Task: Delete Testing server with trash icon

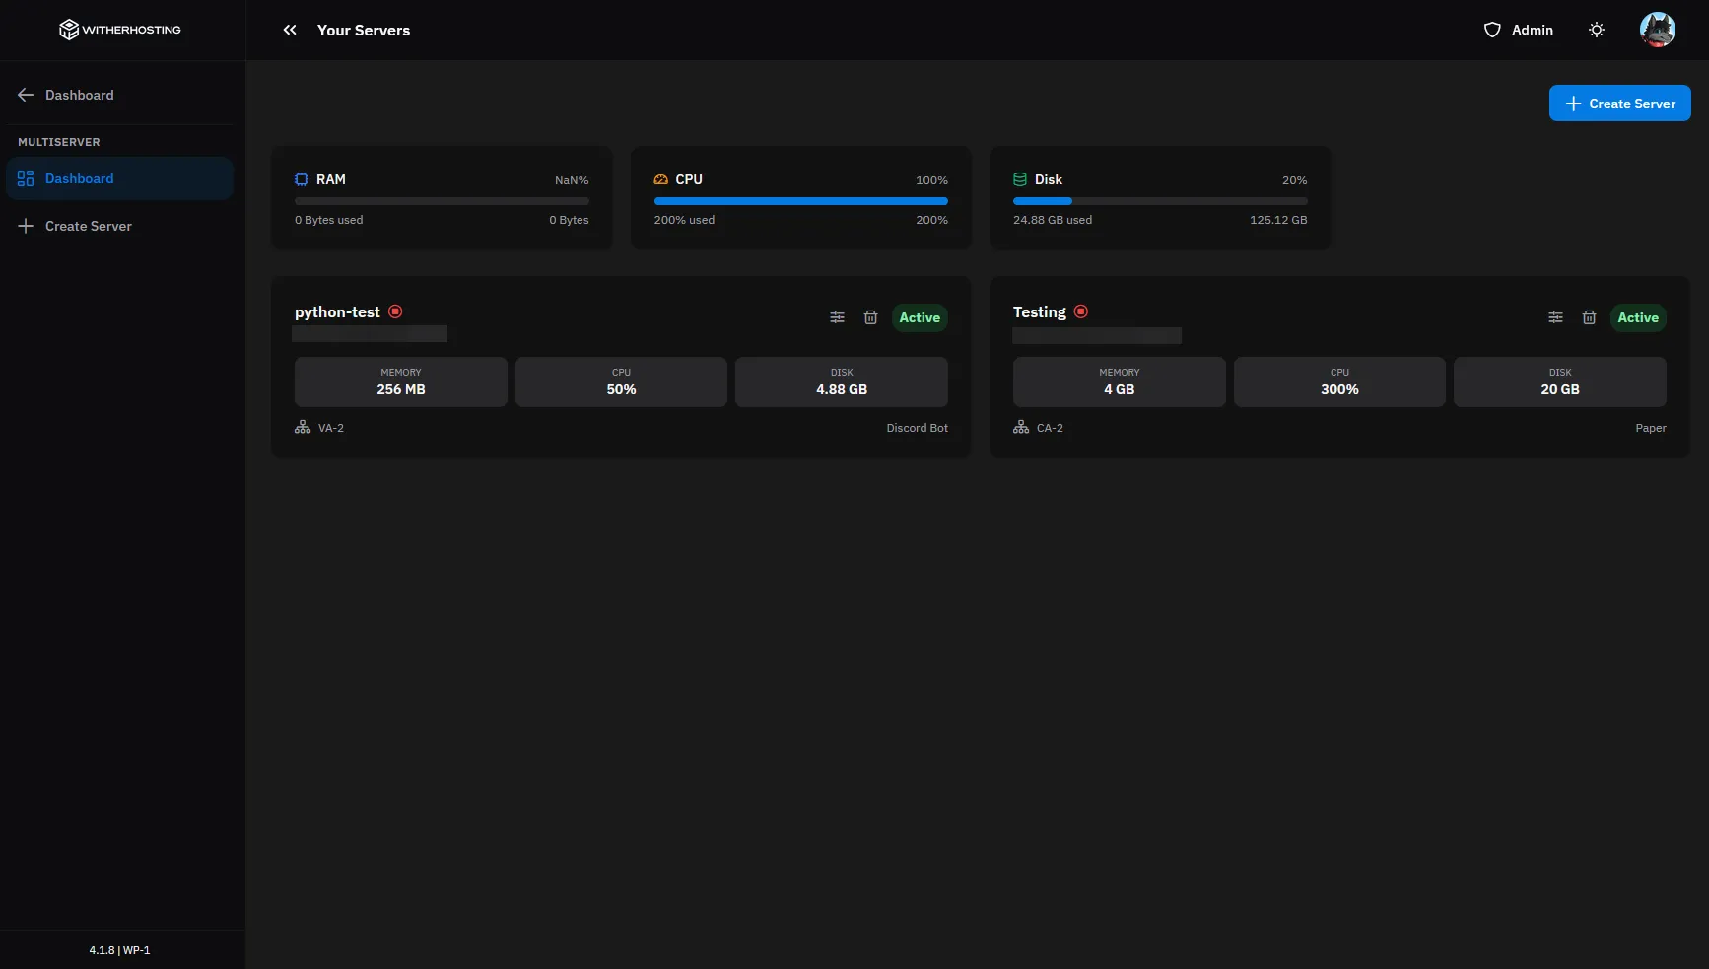Action: click(1589, 317)
